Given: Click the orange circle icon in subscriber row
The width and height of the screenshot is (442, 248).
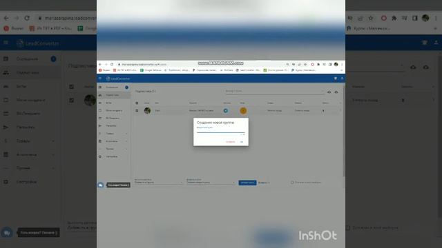Looking at the screenshot, I should click(x=243, y=111).
